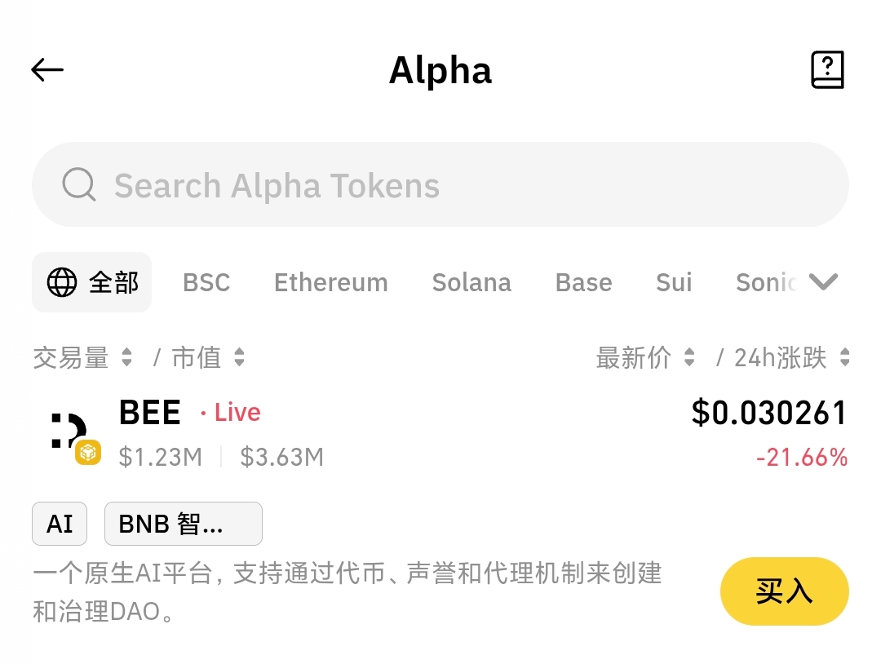Sort by 最新价 using its sort arrows
The image size is (881, 664).
(x=689, y=357)
